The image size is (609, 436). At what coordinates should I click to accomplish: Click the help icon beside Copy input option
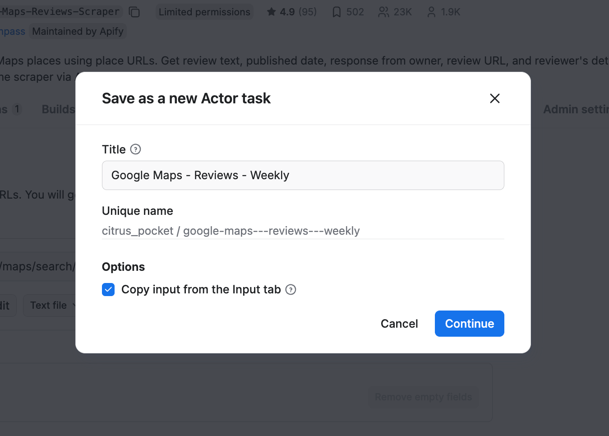(x=291, y=289)
